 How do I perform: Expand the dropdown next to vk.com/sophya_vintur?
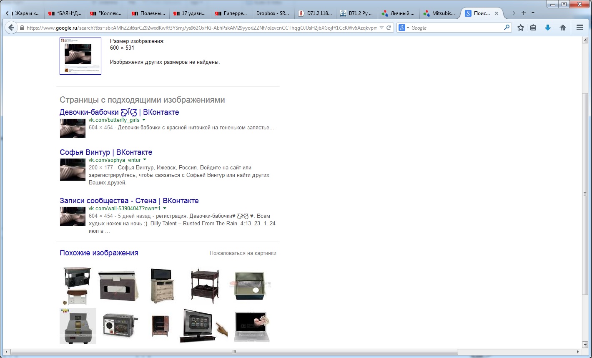coord(145,160)
